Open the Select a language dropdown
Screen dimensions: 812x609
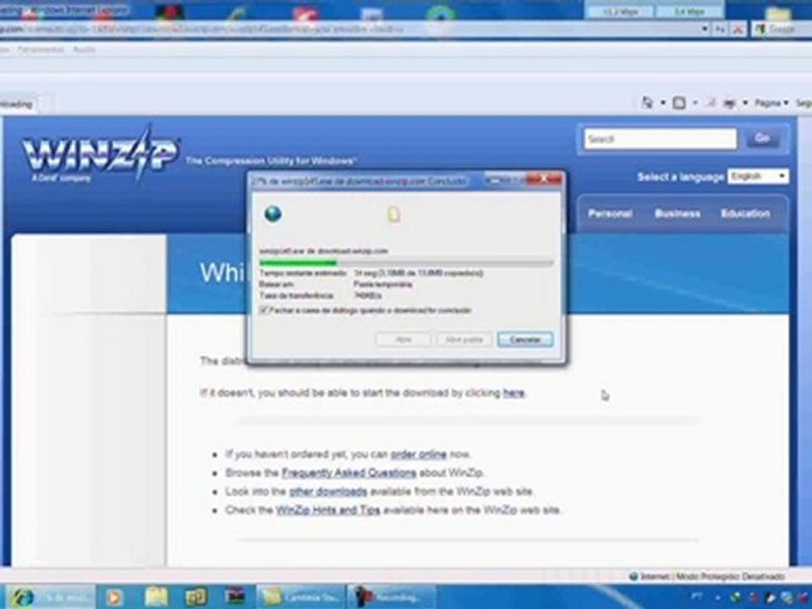pos(758,176)
